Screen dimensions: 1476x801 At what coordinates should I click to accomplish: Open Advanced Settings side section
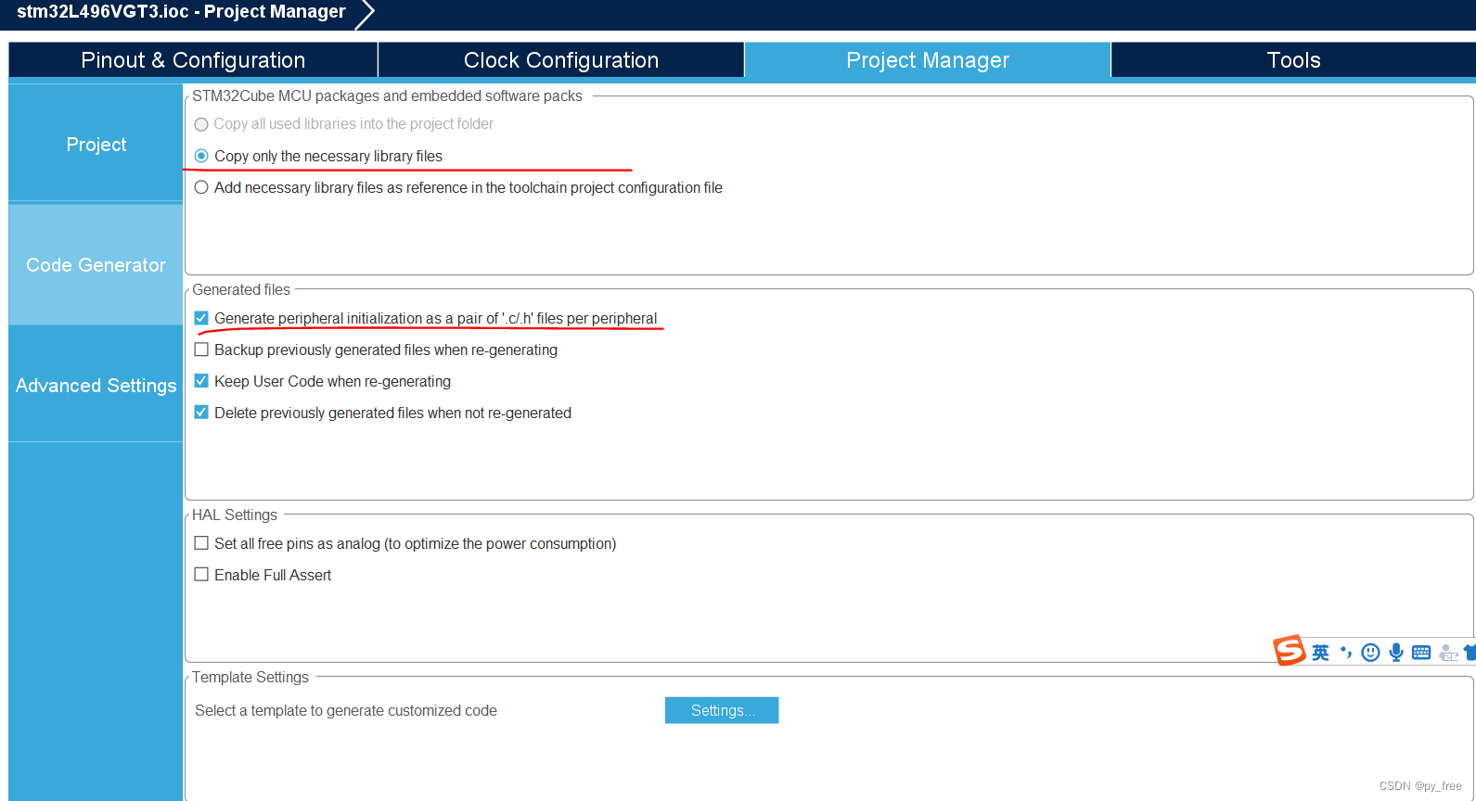(96, 385)
